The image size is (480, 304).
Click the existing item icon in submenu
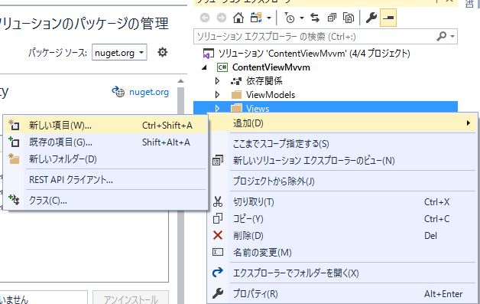click(x=14, y=142)
